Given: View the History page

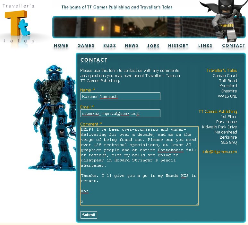Looking at the screenshot, I should [178, 46].
